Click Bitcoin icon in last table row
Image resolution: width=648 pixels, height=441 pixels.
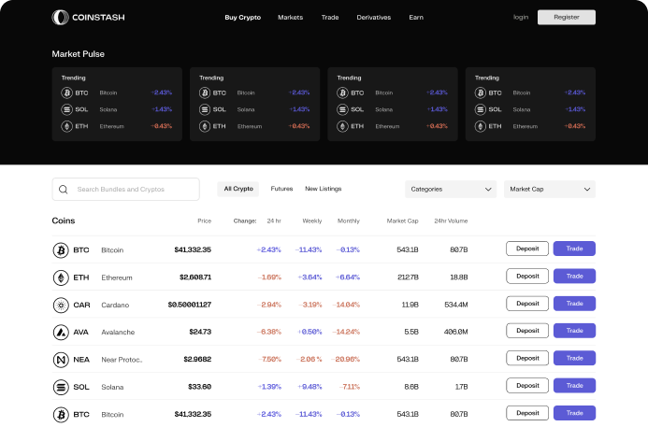61,415
